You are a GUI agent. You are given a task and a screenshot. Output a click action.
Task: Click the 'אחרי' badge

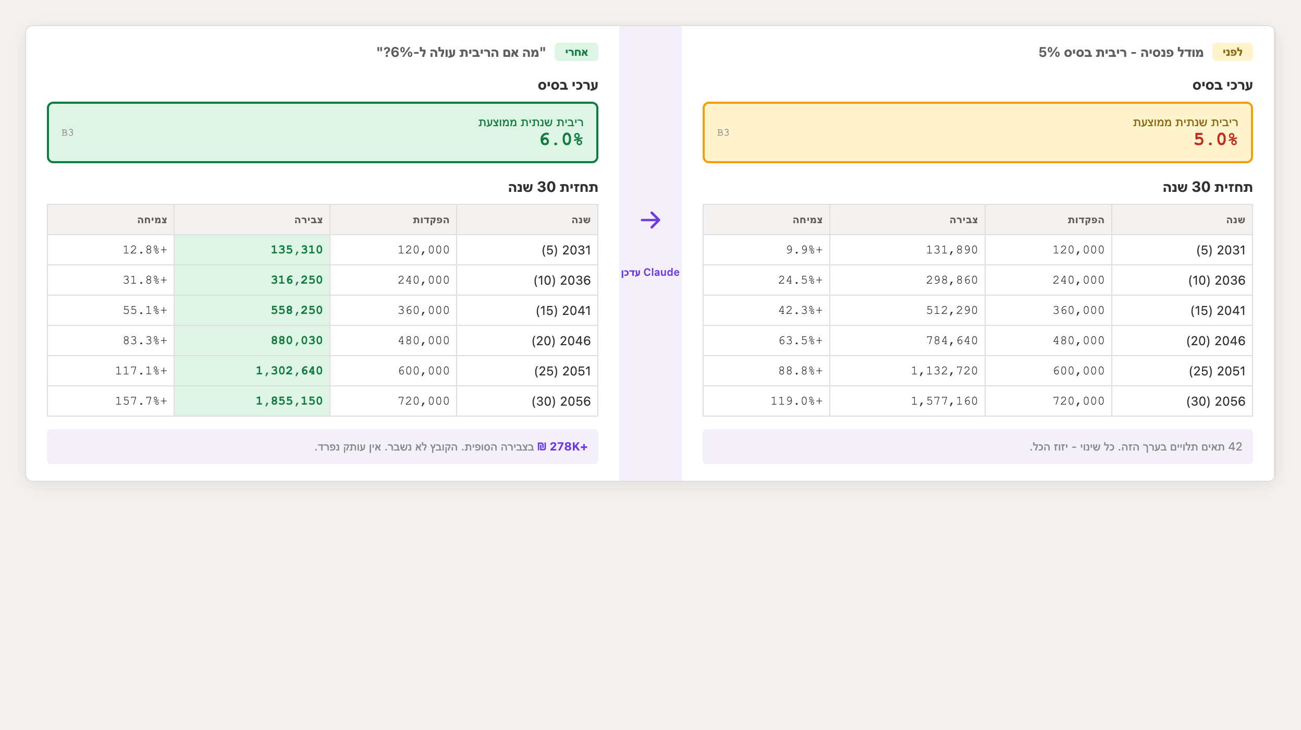click(576, 52)
